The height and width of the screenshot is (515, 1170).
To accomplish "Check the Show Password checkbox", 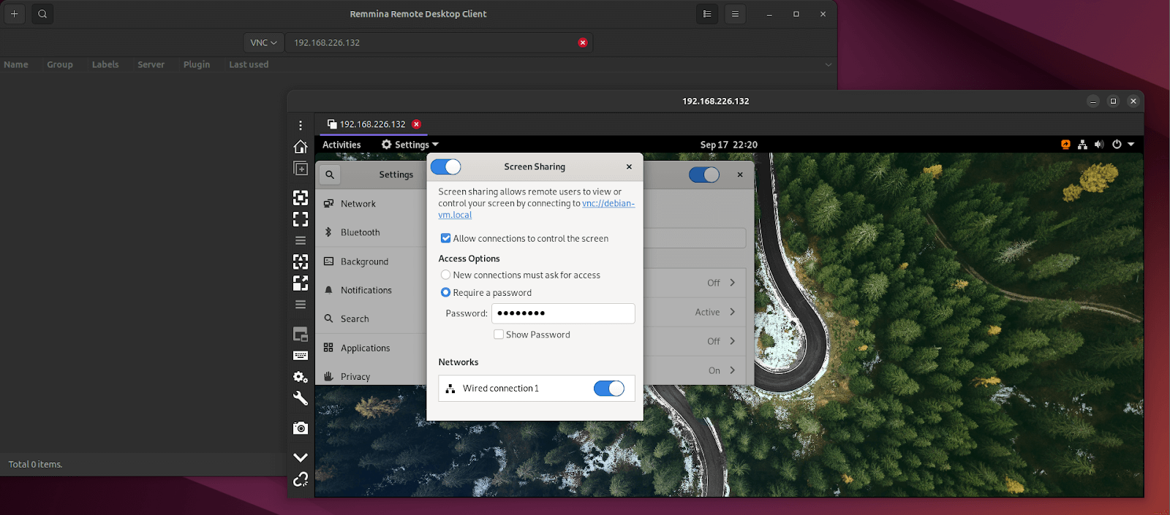I will (x=499, y=335).
